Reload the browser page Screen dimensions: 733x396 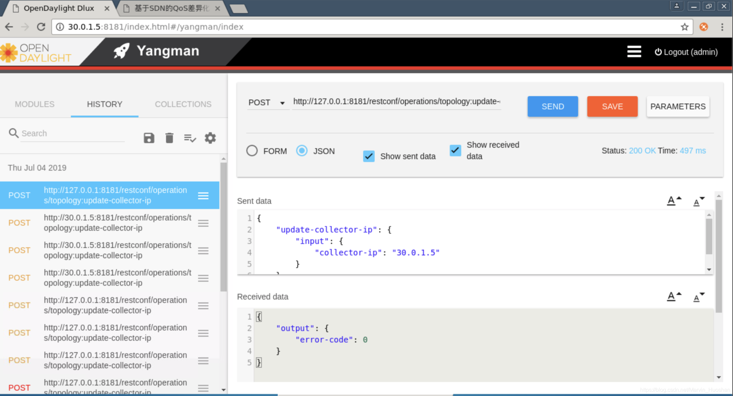tap(41, 27)
